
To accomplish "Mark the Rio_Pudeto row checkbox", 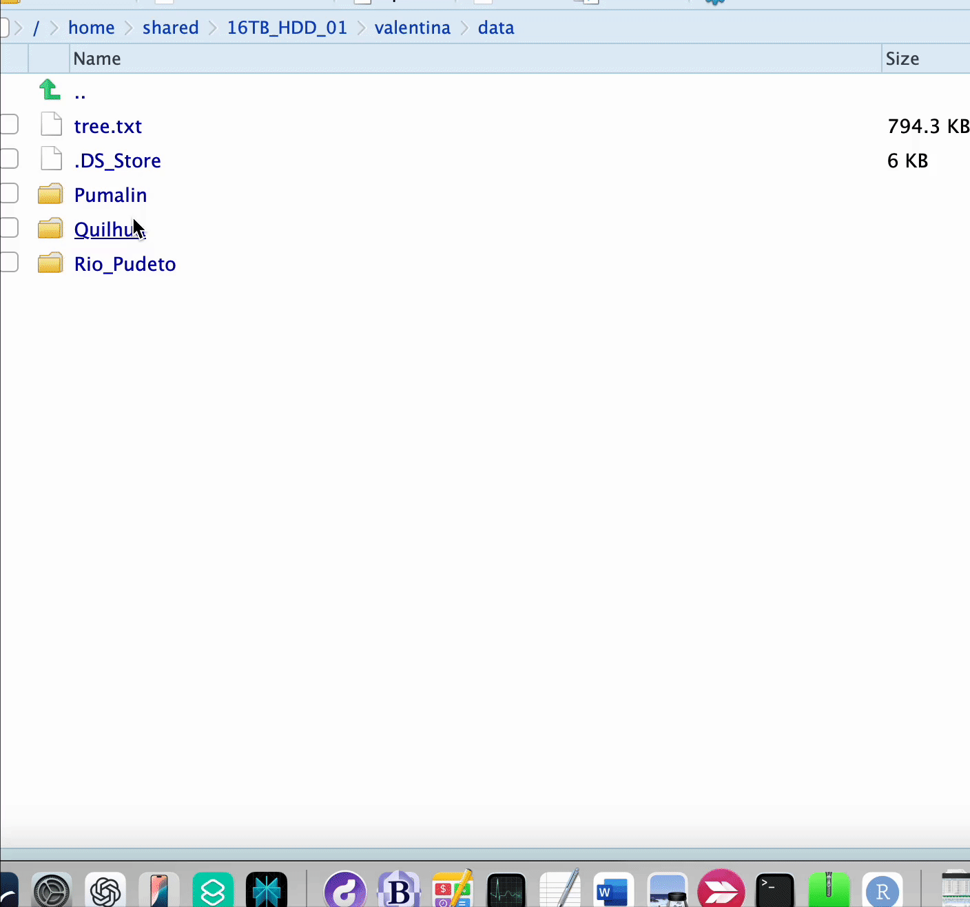I will pos(9,263).
